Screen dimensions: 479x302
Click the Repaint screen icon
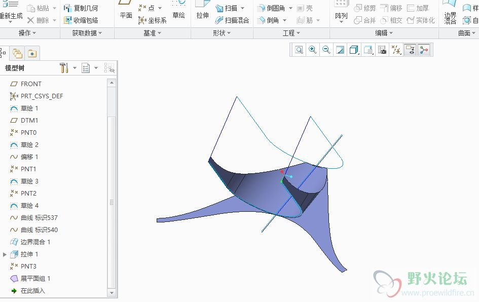[x=340, y=50]
